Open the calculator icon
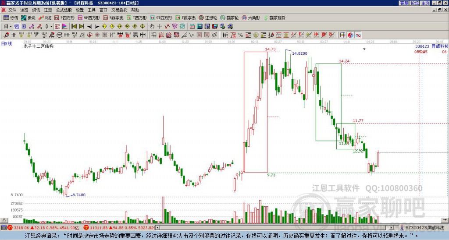This screenshot has height=240, width=449. click(200, 27)
